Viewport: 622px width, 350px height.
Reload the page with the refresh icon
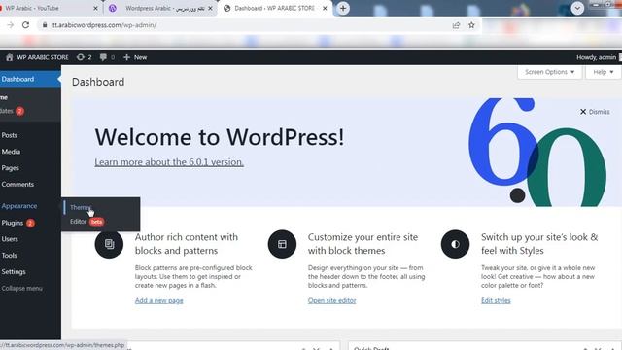pyautogui.click(x=26, y=25)
